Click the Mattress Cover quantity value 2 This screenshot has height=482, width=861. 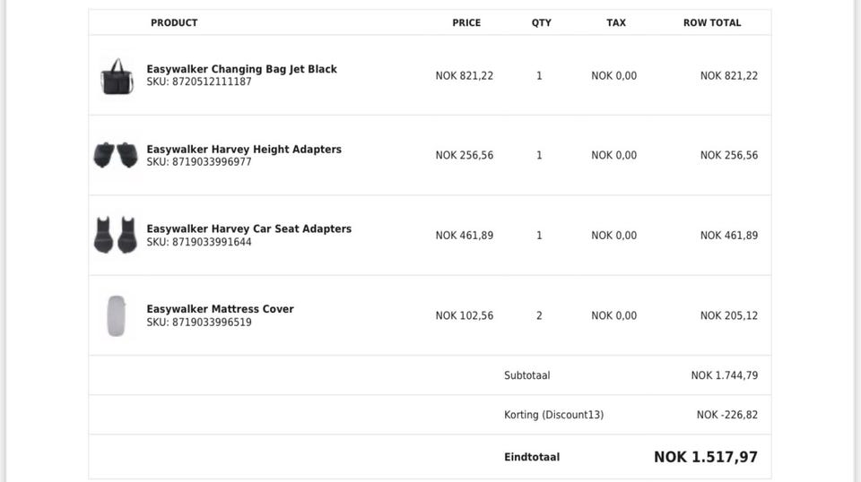[x=539, y=315]
